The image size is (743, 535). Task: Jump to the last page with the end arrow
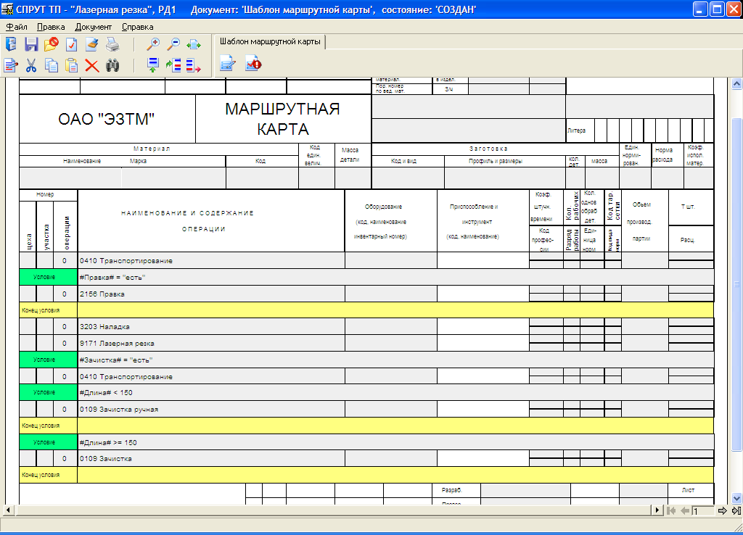[x=736, y=510]
